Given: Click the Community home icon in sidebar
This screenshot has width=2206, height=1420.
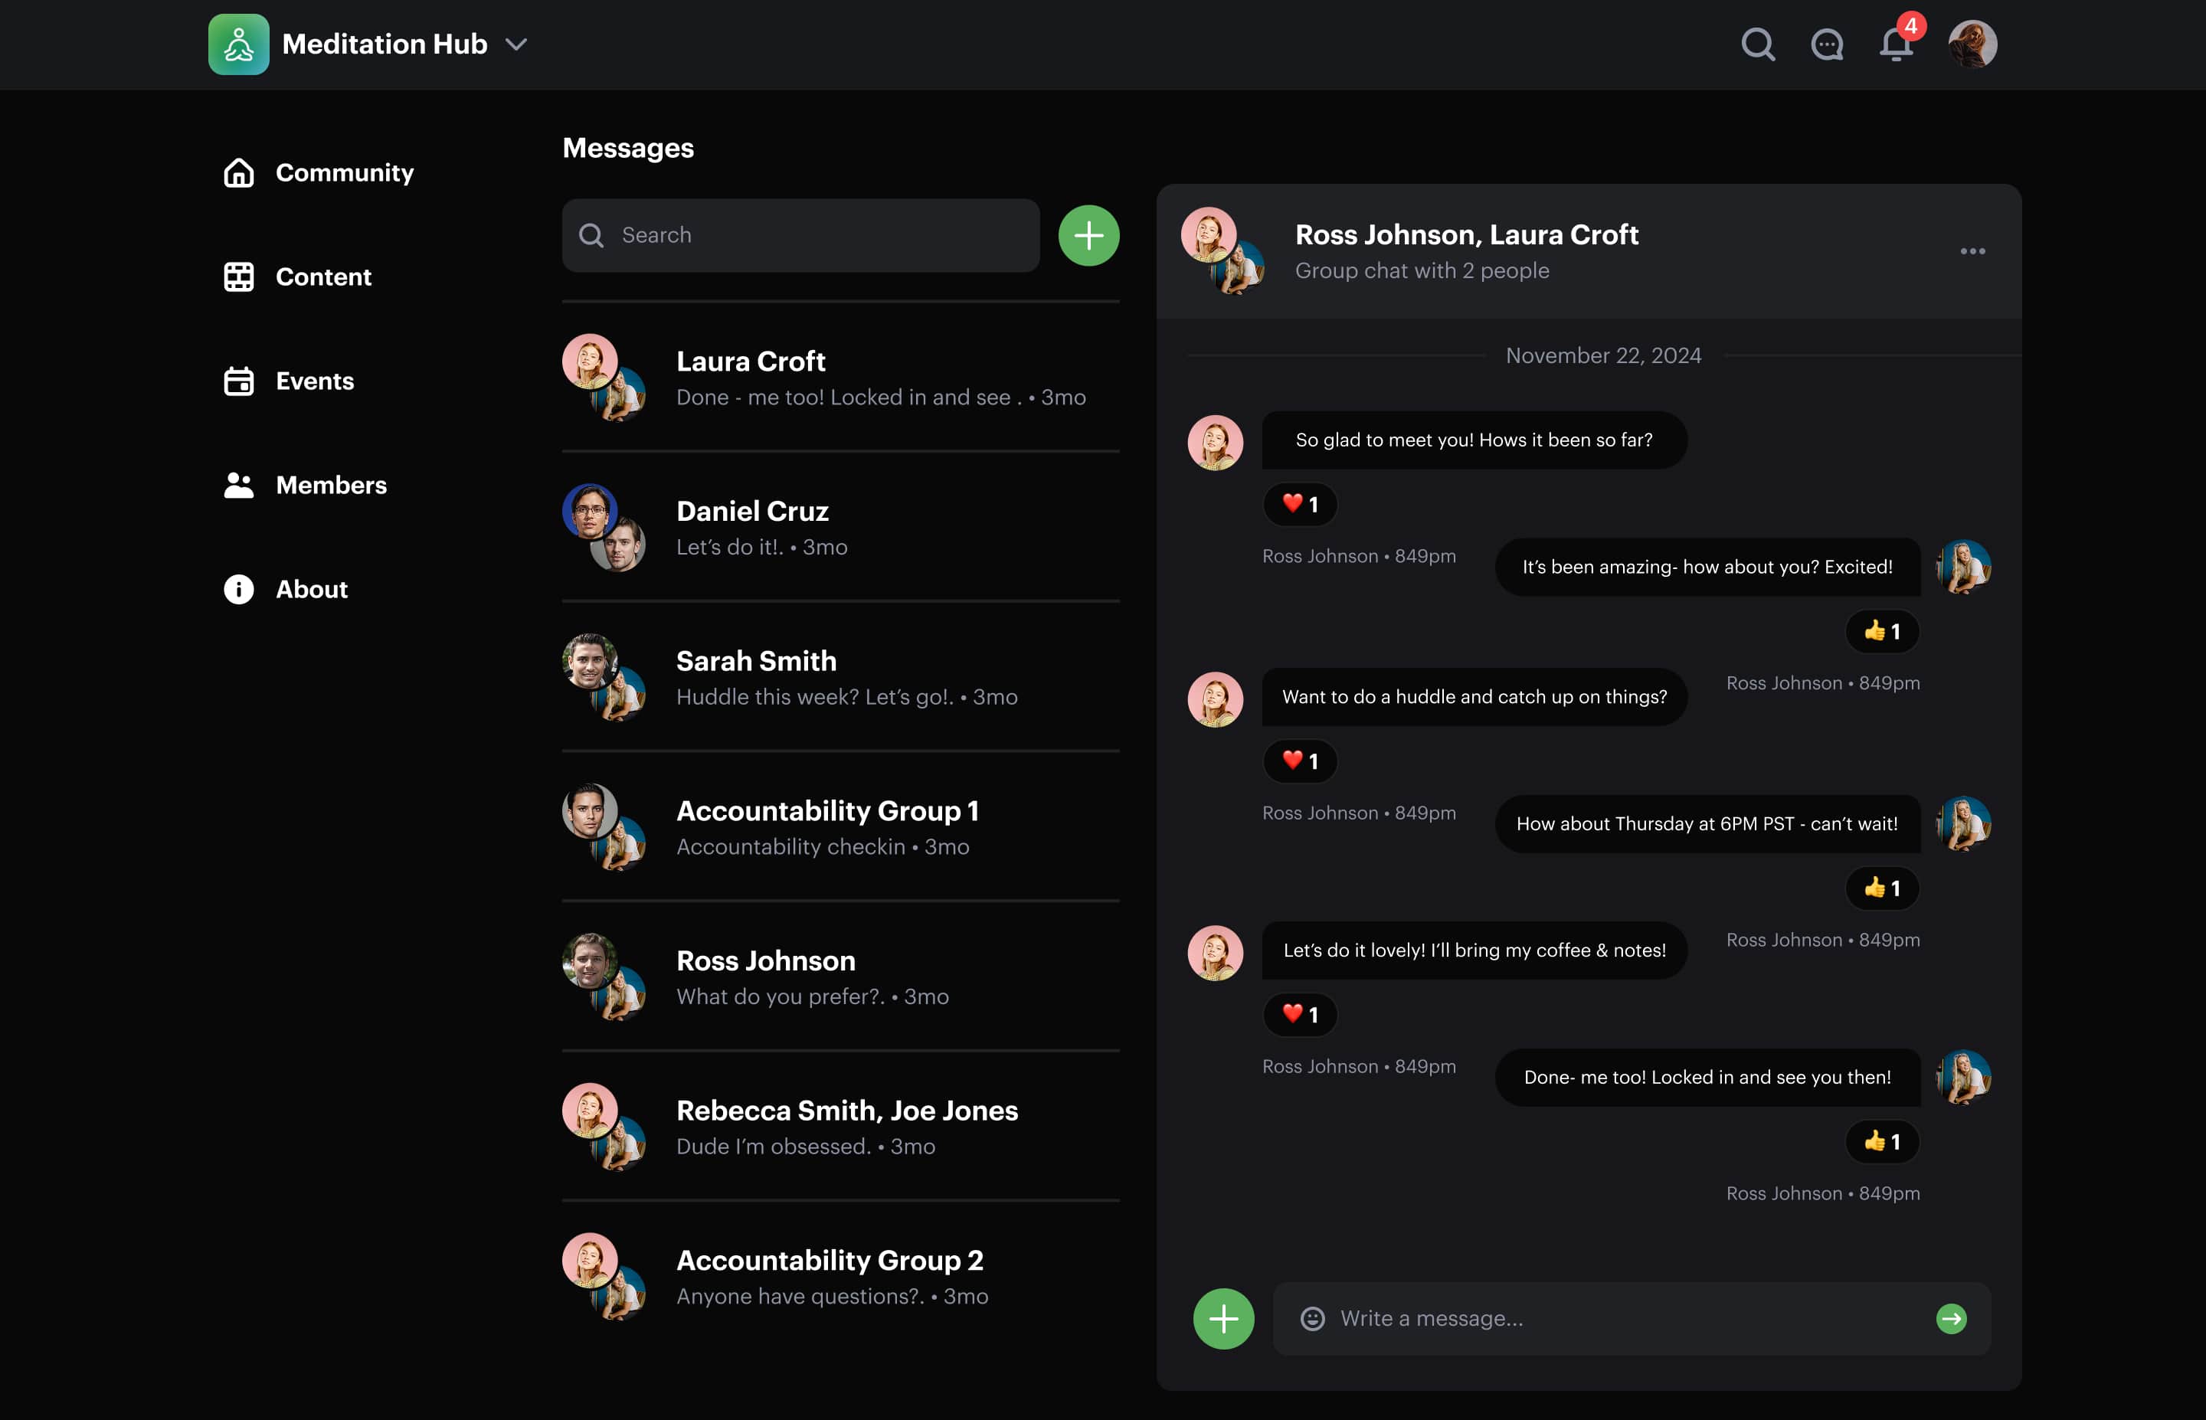Looking at the screenshot, I should click(x=238, y=172).
